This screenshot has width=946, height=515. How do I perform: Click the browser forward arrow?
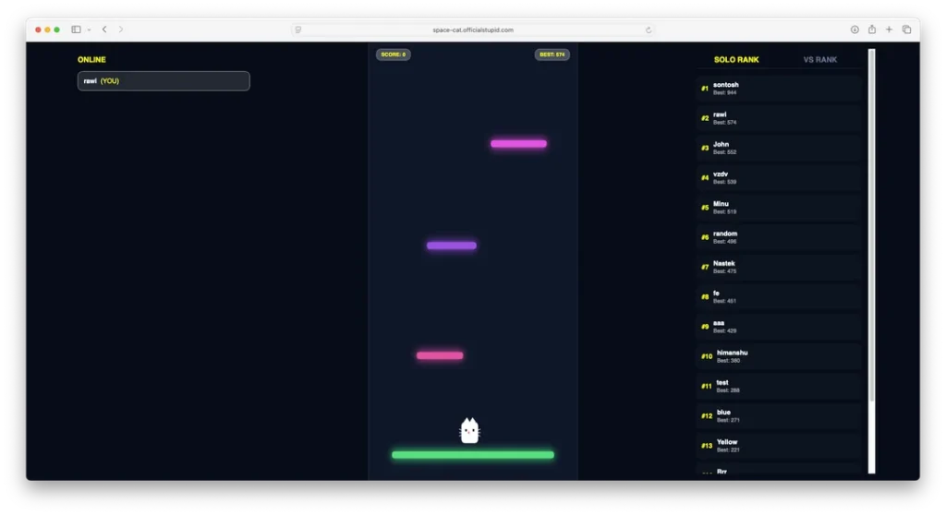pyautogui.click(x=121, y=30)
